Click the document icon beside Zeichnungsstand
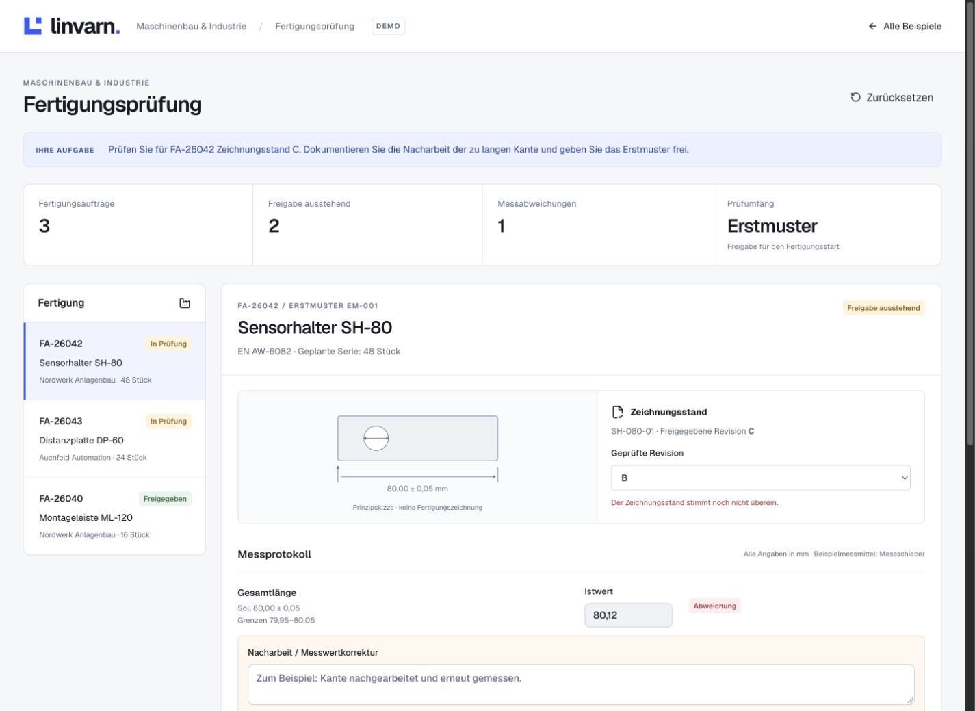 [618, 412]
